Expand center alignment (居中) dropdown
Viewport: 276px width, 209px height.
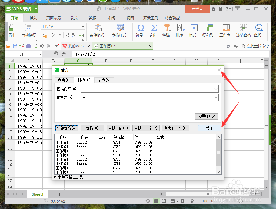tap(18, 35)
